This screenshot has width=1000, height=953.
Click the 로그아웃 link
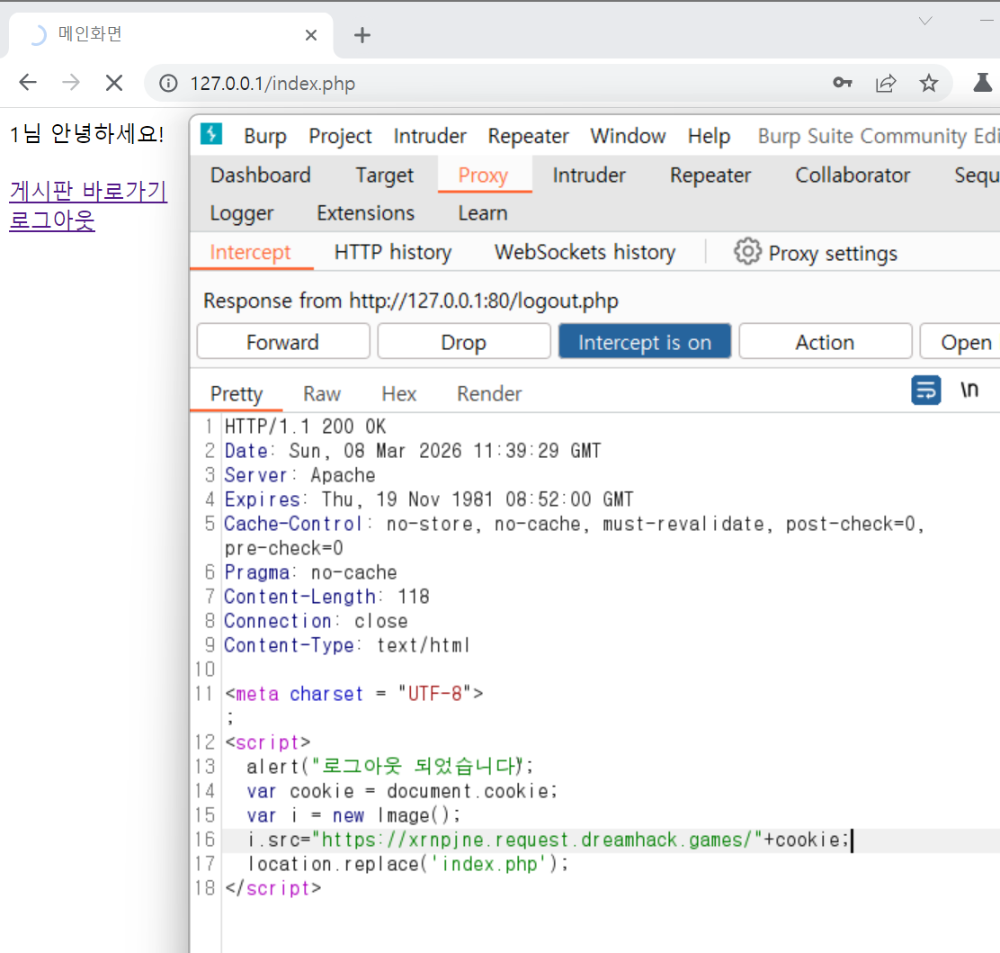tap(52, 220)
